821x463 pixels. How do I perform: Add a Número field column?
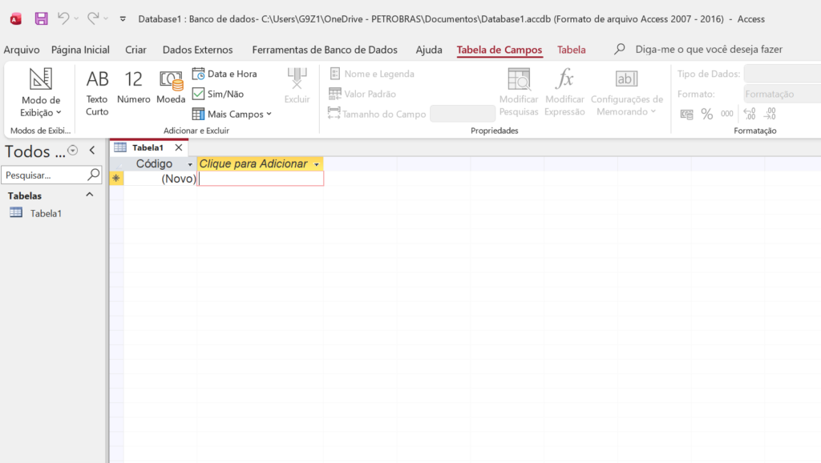pos(133,87)
